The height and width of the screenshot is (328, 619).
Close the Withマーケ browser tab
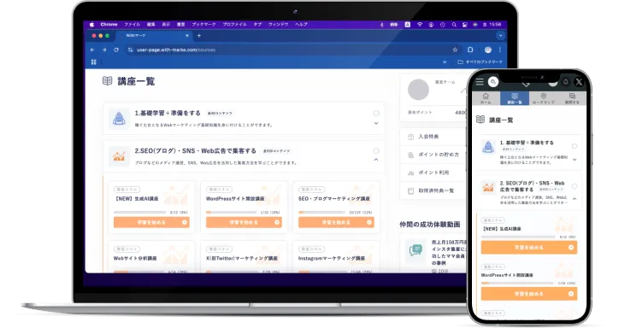pyautogui.click(x=187, y=36)
